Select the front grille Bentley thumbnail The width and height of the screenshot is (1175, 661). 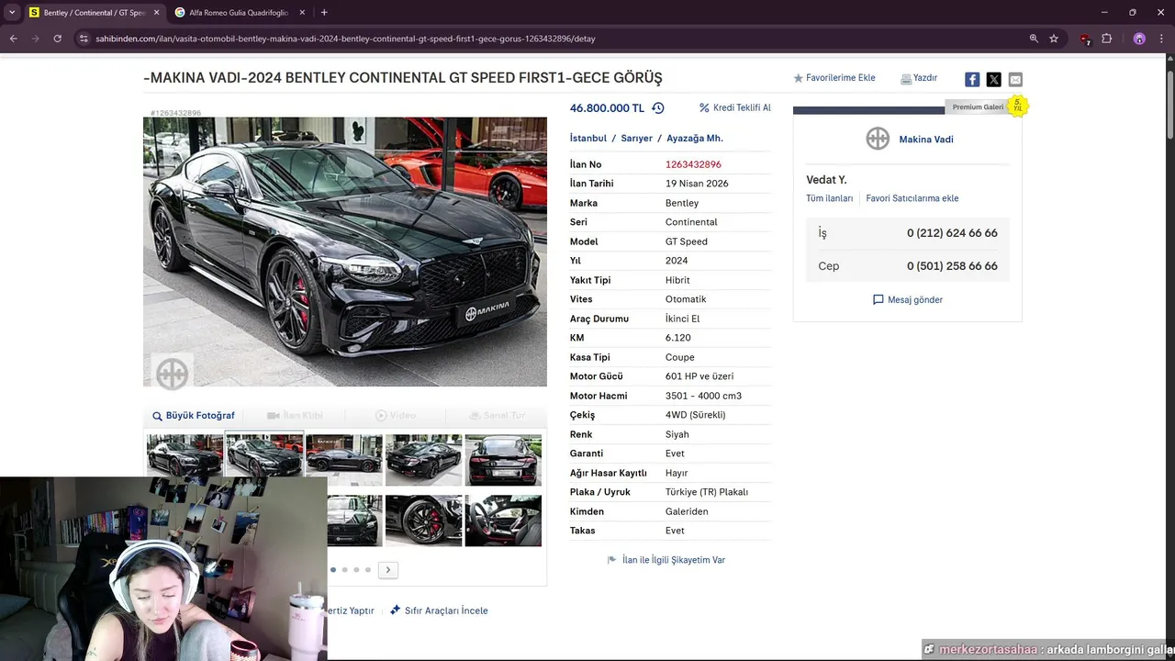tap(354, 521)
